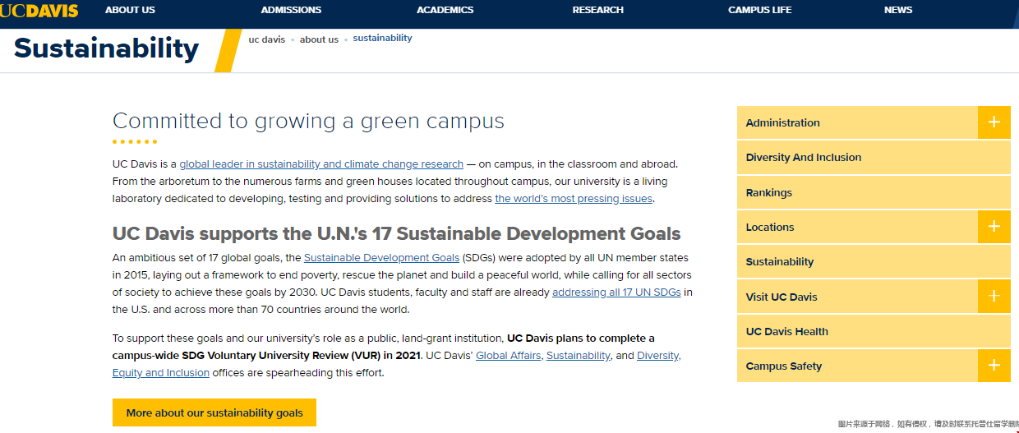Open the Academics navigation item

point(445,10)
